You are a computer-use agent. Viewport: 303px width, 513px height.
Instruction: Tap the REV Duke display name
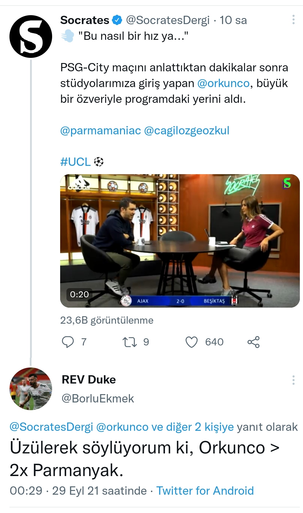pyautogui.click(x=89, y=380)
